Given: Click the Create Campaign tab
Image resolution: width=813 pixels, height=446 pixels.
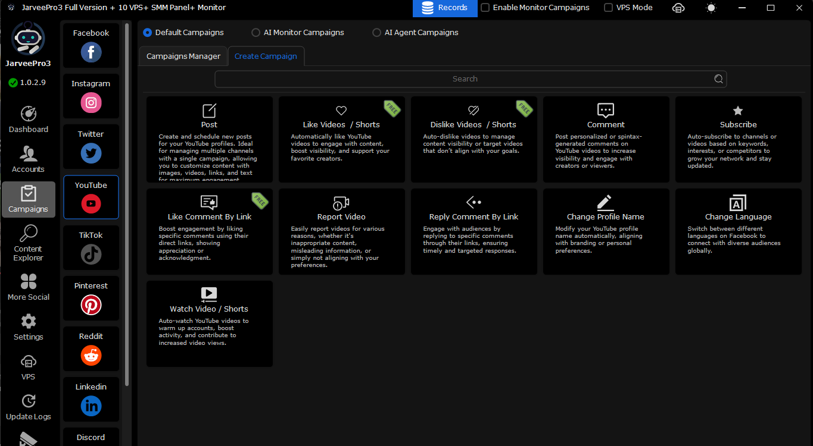Looking at the screenshot, I should tap(266, 56).
